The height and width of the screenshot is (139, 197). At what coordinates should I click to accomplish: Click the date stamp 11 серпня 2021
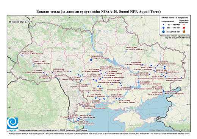(20, 22)
